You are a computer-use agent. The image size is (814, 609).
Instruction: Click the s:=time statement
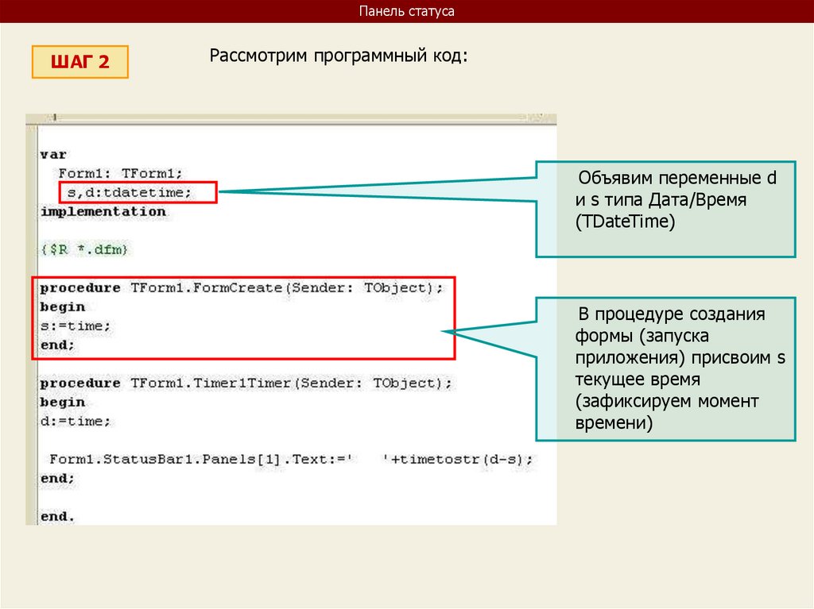tap(76, 326)
